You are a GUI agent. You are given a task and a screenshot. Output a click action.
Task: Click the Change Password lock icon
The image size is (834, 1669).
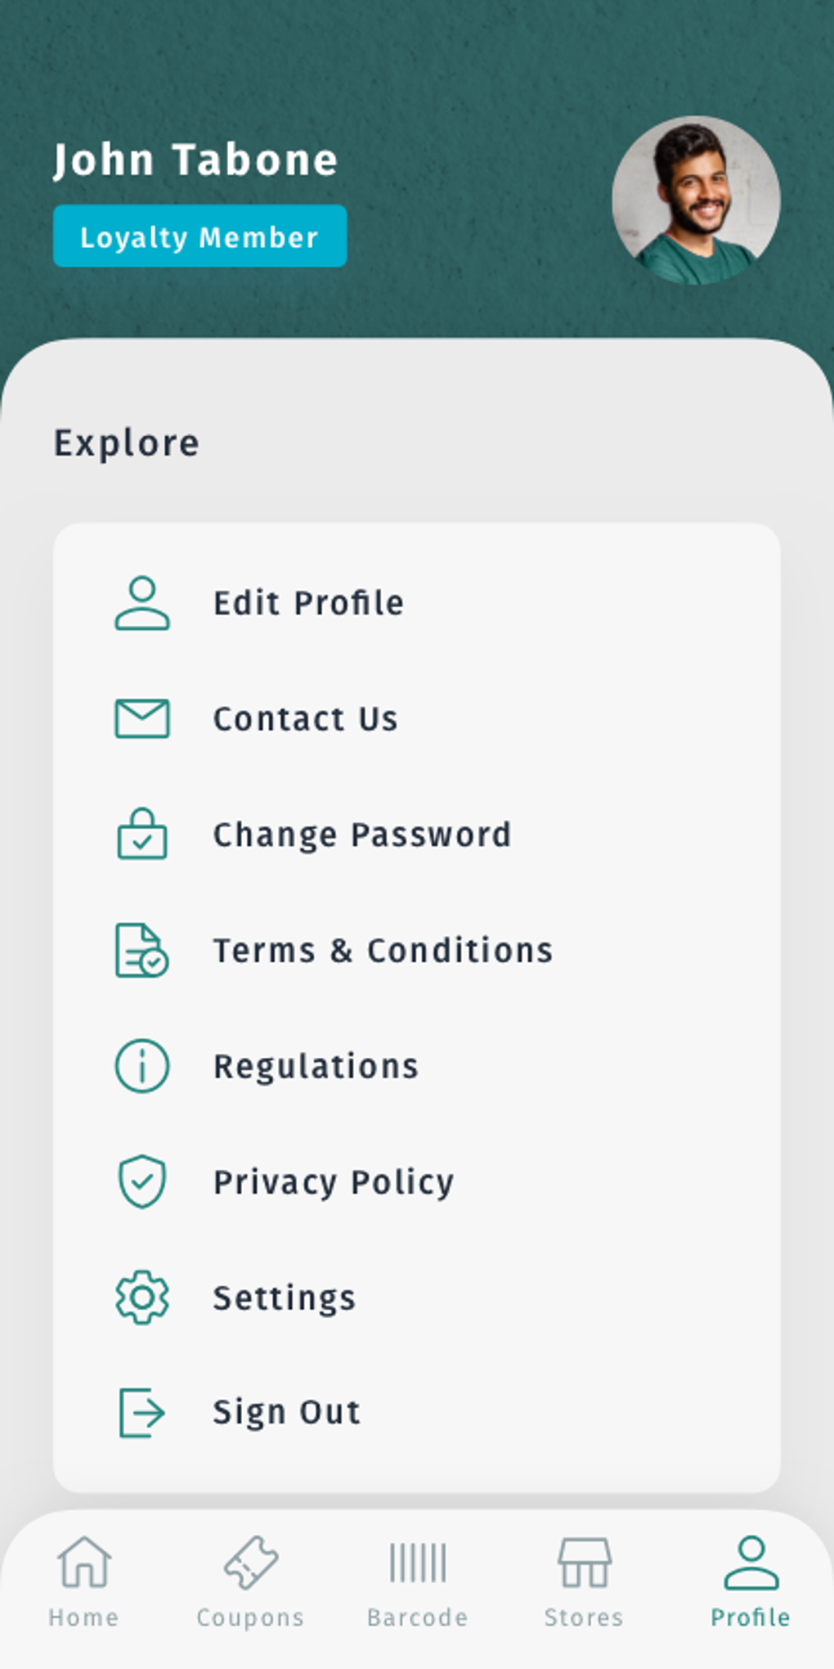[x=142, y=834]
